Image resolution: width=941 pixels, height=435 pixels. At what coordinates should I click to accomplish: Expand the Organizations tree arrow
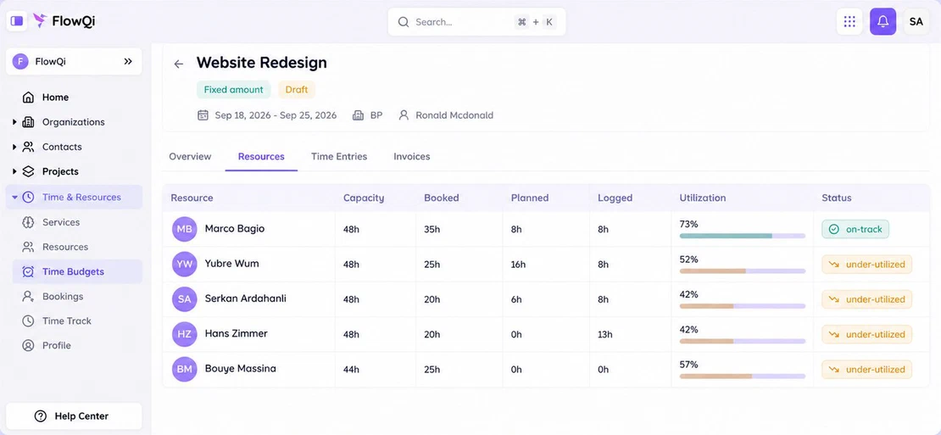(x=14, y=122)
